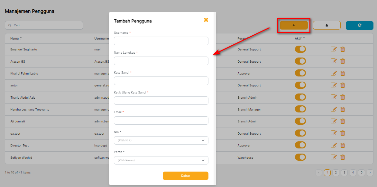Delete the Director Test user
Viewport: 377px width, 187px height.
pyautogui.click(x=343, y=145)
